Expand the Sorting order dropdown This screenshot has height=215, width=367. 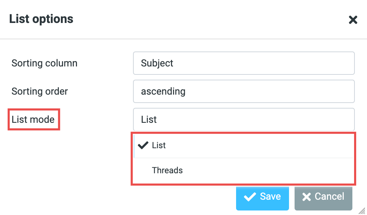tap(244, 91)
